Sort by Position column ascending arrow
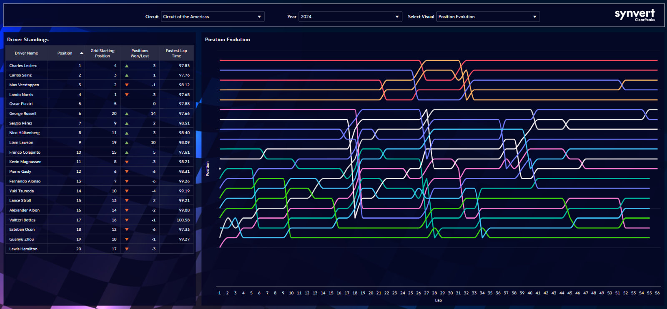This screenshot has height=309, width=667. click(x=82, y=53)
